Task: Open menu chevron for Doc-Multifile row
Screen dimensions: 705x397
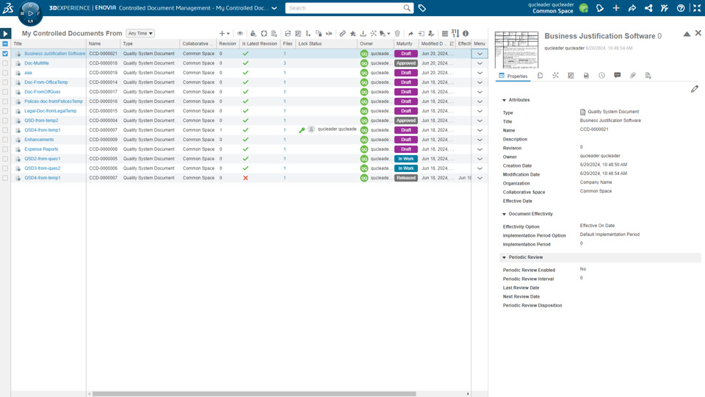Action: coord(480,63)
